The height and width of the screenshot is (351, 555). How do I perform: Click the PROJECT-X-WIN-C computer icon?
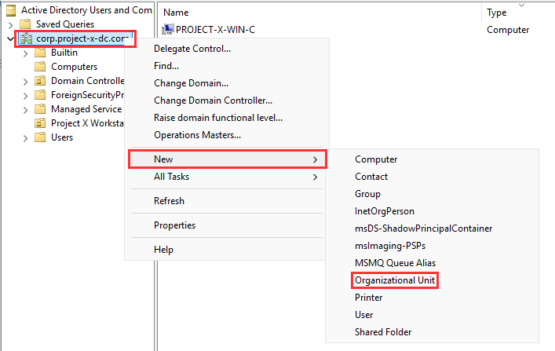click(x=168, y=30)
